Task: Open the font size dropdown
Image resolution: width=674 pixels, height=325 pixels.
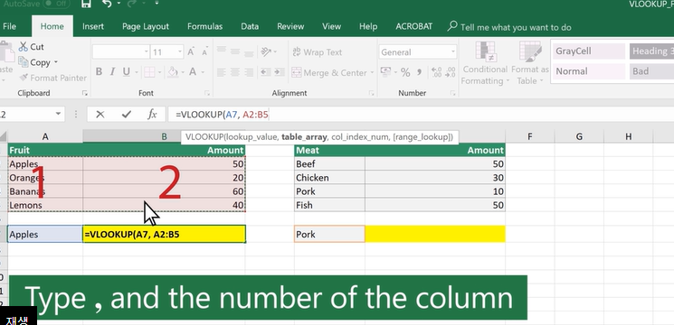Action: (x=180, y=52)
